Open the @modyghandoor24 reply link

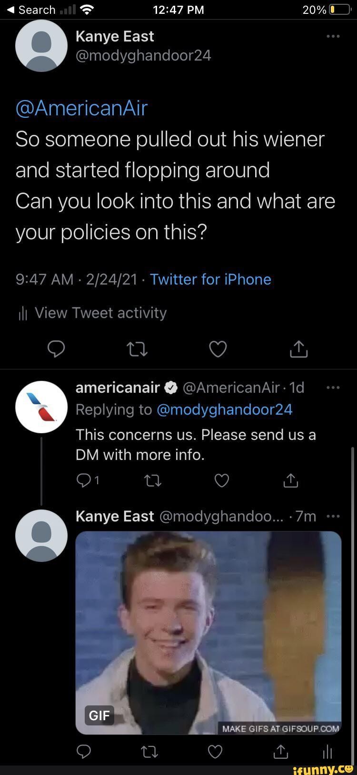point(224,410)
